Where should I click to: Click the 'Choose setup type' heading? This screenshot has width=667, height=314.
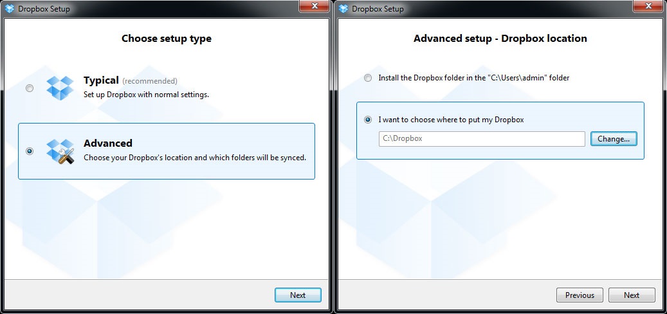tap(167, 39)
